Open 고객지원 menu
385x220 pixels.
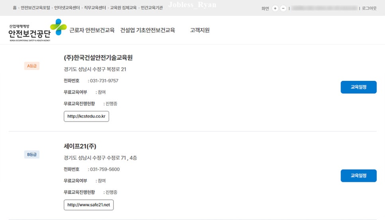click(x=200, y=30)
